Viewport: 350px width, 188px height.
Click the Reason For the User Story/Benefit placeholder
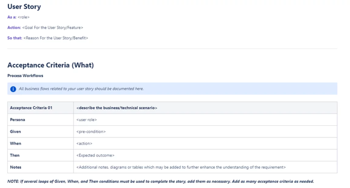point(56,38)
